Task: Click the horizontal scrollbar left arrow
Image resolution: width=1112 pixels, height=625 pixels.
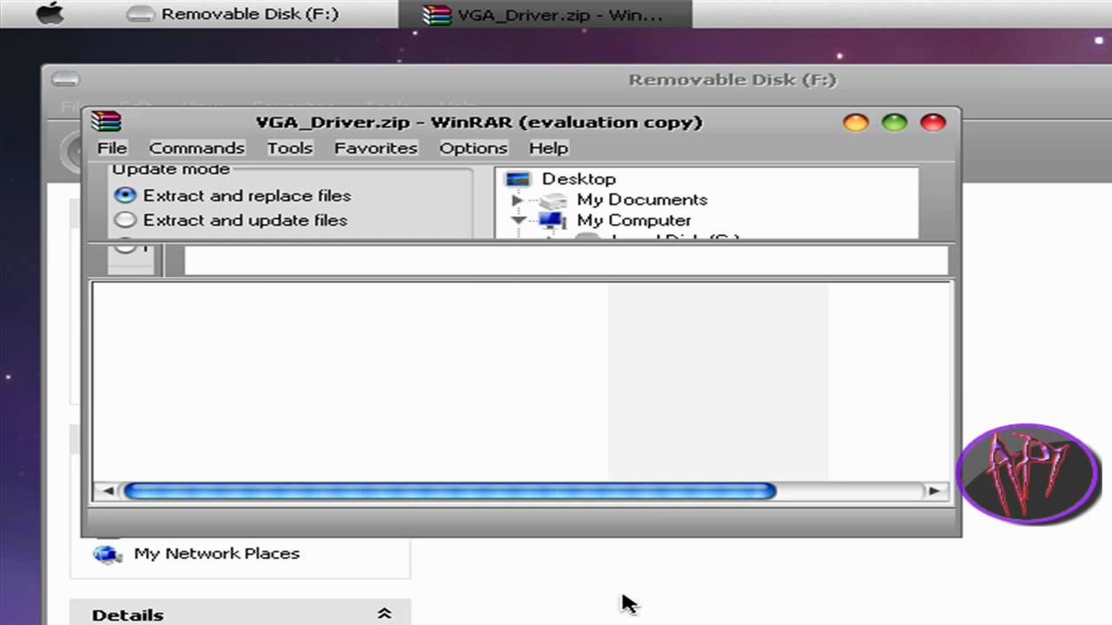Action: pos(107,491)
